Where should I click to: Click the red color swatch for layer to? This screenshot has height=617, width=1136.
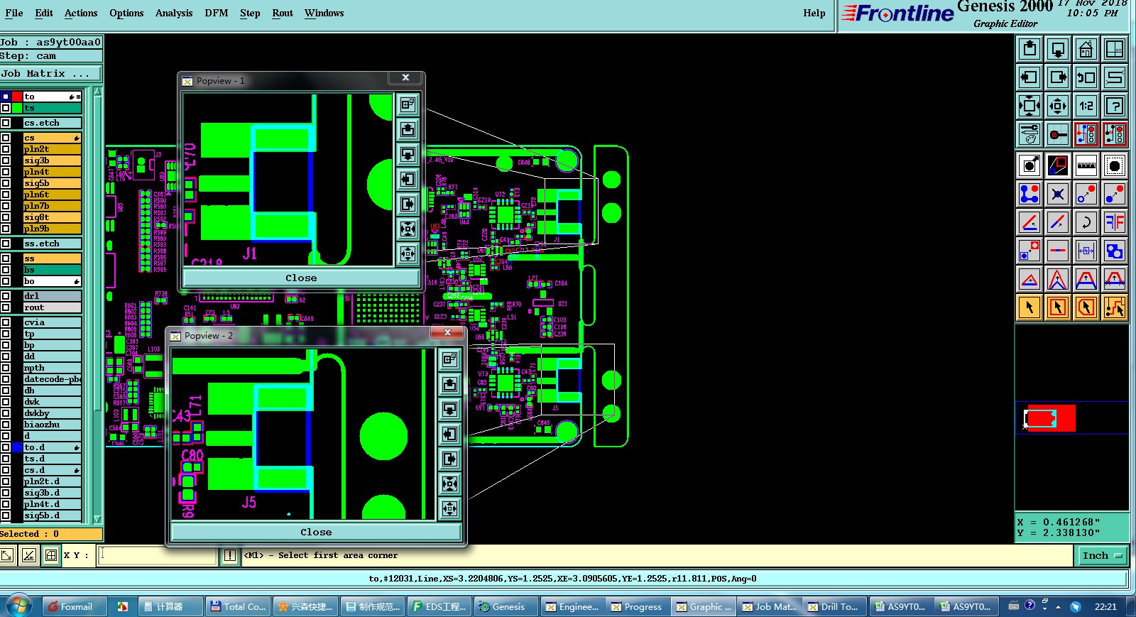click(x=17, y=97)
